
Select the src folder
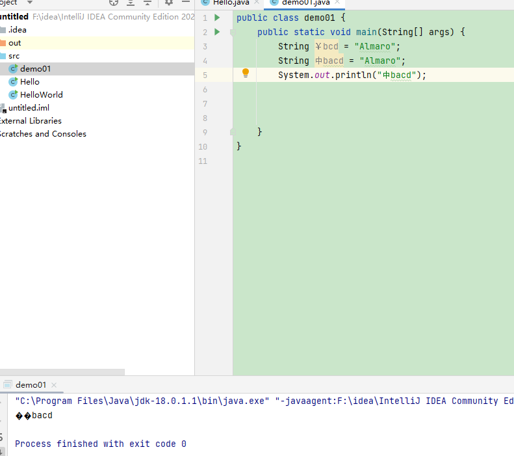pyautogui.click(x=14, y=56)
